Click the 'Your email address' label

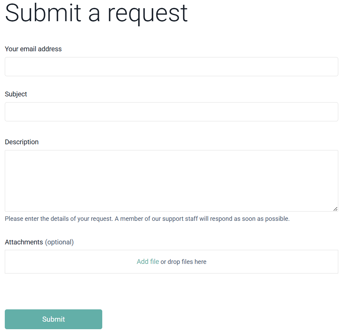[x=33, y=49]
